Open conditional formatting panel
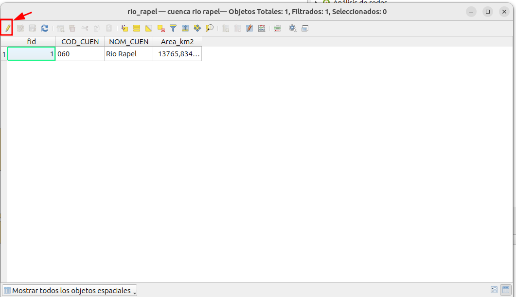The height and width of the screenshot is (297, 516). click(x=277, y=28)
